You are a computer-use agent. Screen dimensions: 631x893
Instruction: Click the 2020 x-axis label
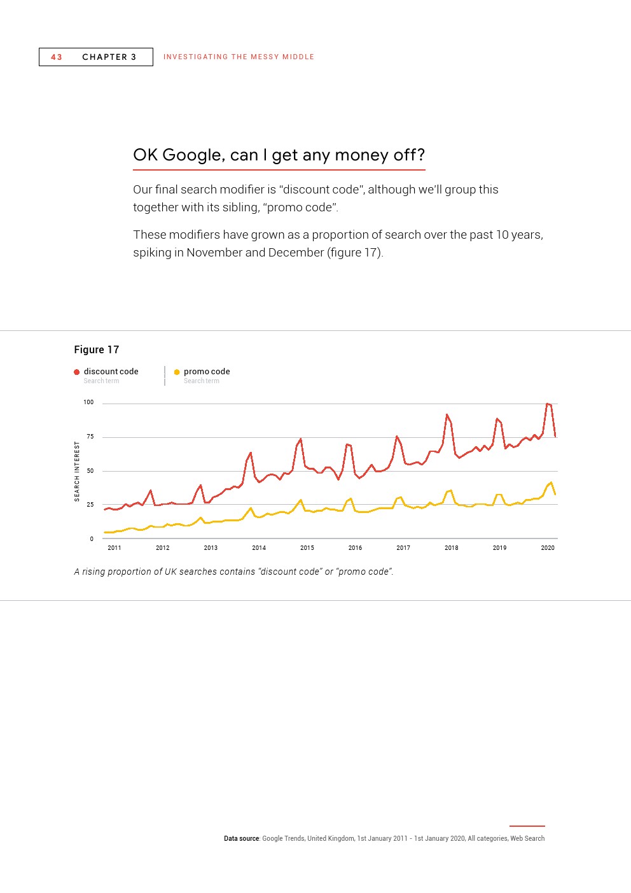pos(548,547)
